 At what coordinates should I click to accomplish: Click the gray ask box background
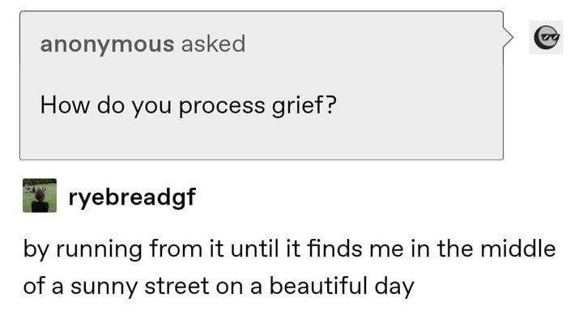click(x=262, y=86)
